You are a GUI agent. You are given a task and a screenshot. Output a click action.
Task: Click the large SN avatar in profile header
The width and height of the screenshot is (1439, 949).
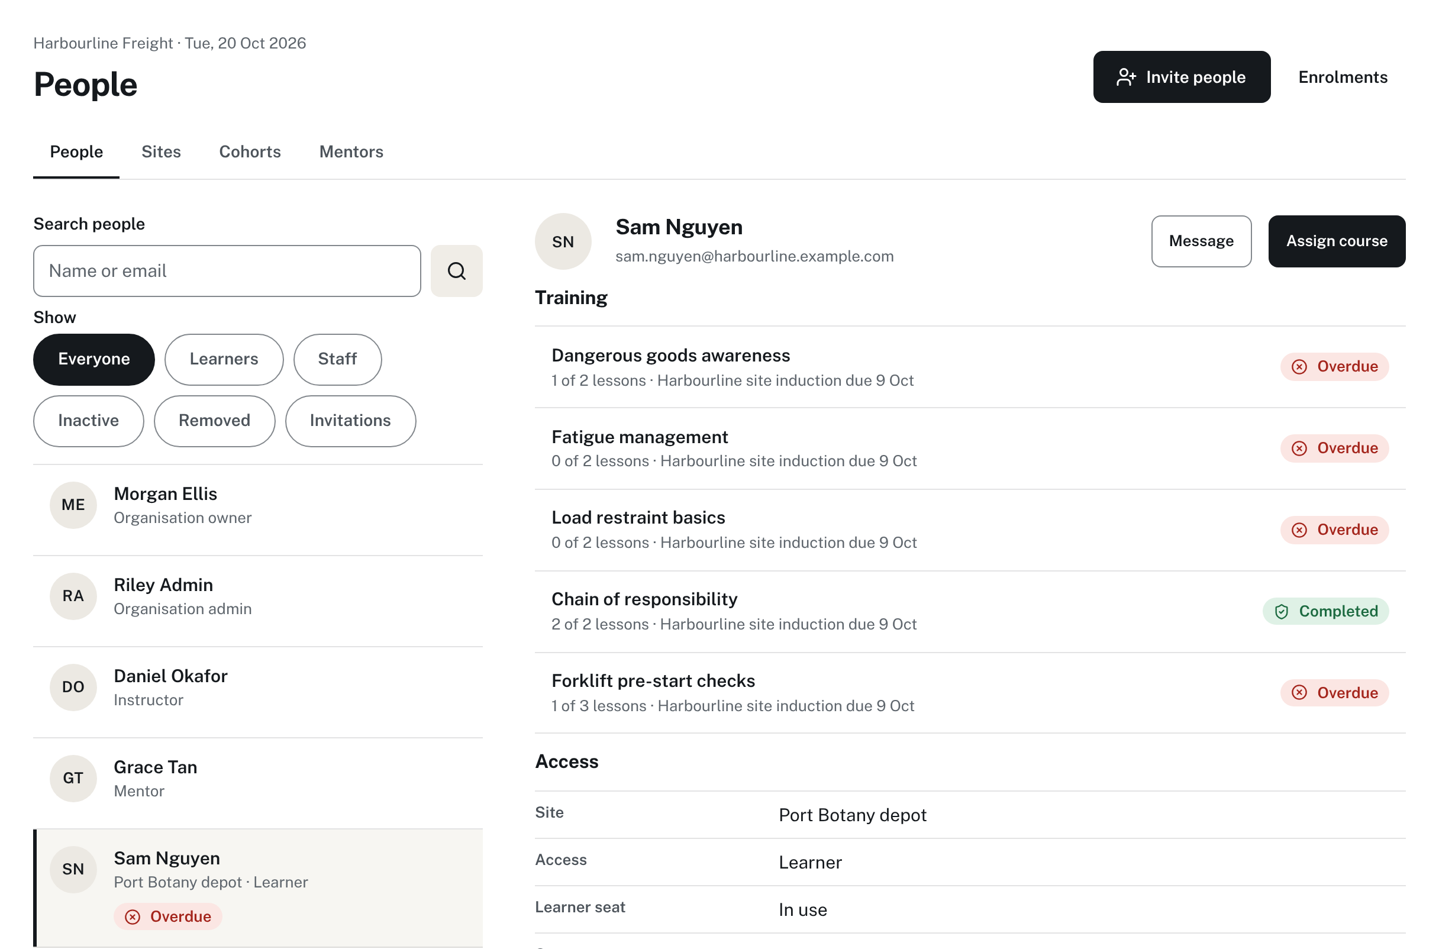563,241
